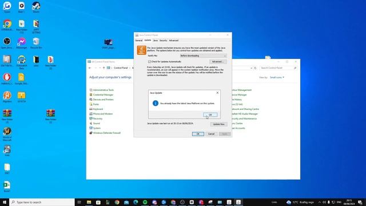
Task: Open the Windows Start menu
Action: 5,202
